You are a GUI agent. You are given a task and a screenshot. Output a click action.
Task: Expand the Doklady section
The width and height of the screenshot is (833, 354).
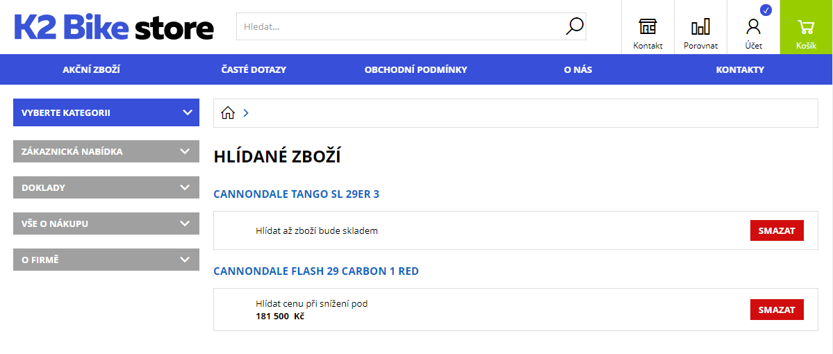[106, 187]
